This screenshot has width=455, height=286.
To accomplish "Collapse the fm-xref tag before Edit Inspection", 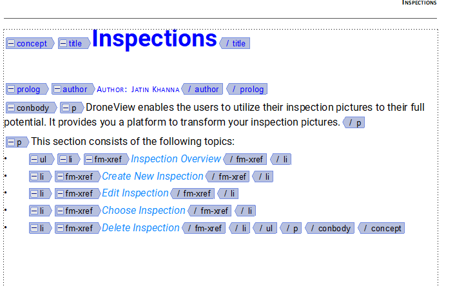I will click(60, 193).
